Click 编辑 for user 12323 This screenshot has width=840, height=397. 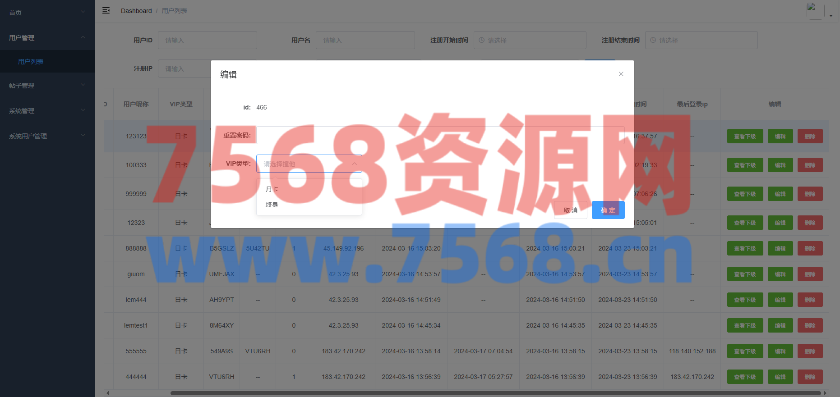[x=780, y=223]
